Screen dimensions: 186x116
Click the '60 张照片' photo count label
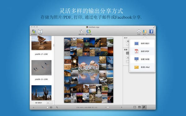click(x=39, y=103)
